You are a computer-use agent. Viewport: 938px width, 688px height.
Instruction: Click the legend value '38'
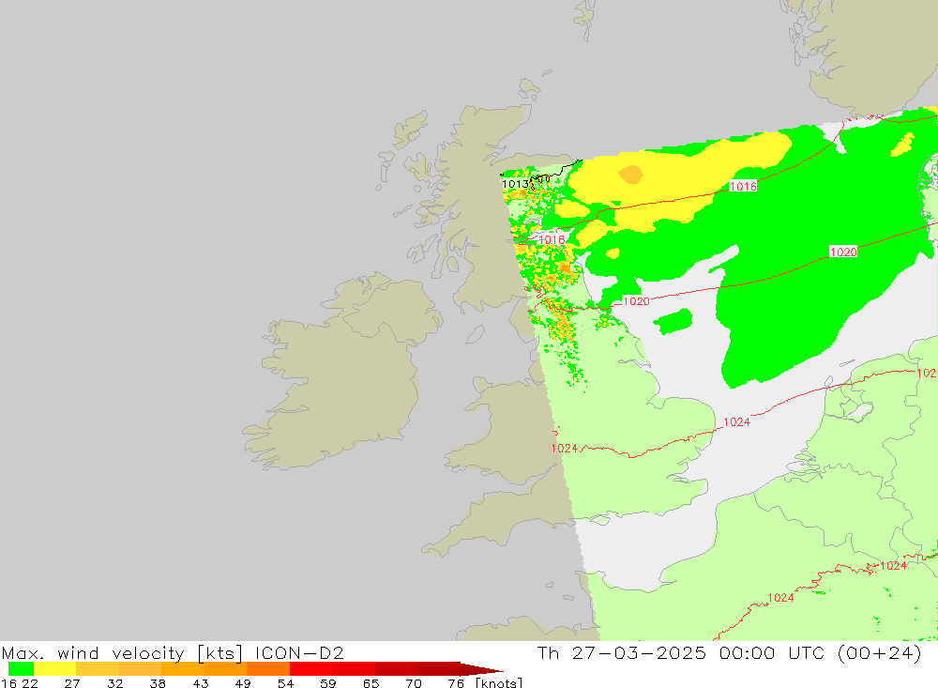158,682
